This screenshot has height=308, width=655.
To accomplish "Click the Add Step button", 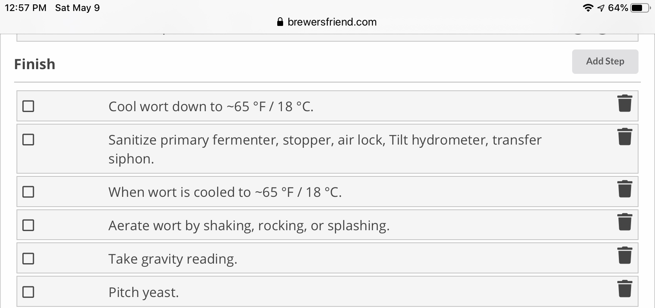I will (605, 61).
